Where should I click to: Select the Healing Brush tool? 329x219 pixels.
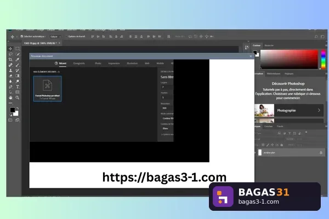[x=10, y=65]
